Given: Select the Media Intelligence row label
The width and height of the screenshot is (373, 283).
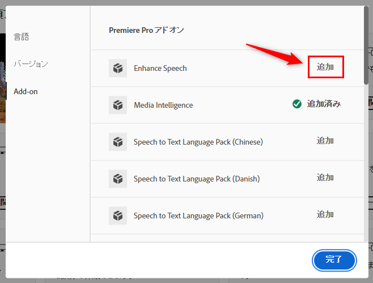Looking at the screenshot, I should pos(163,105).
